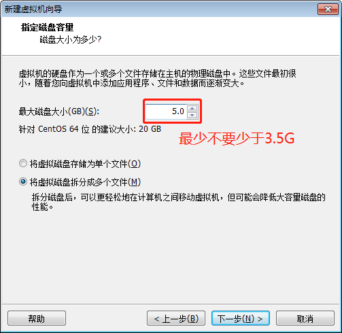Continue with the 下一步(N) button

pos(241,318)
